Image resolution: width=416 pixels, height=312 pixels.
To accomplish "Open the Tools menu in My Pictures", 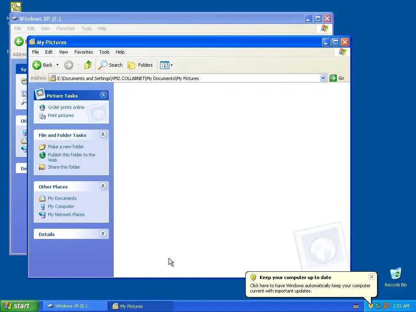I will (104, 52).
